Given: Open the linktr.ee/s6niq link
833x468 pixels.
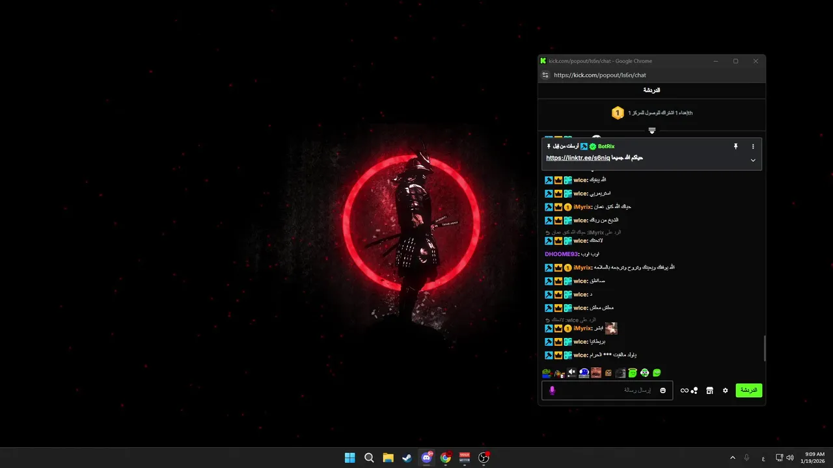Looking at the screenshot, I should click(x=578, y=158).
